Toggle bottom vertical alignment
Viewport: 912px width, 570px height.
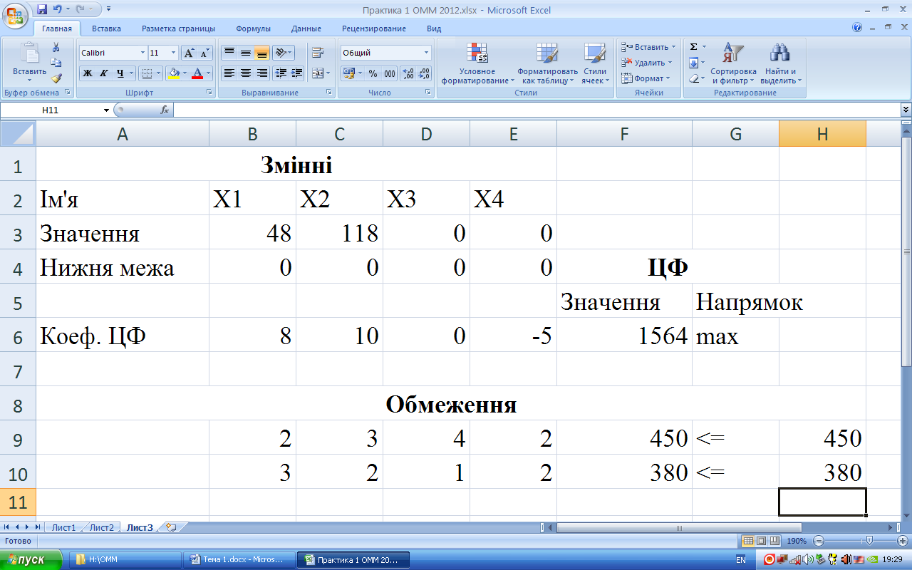(261, 53)
